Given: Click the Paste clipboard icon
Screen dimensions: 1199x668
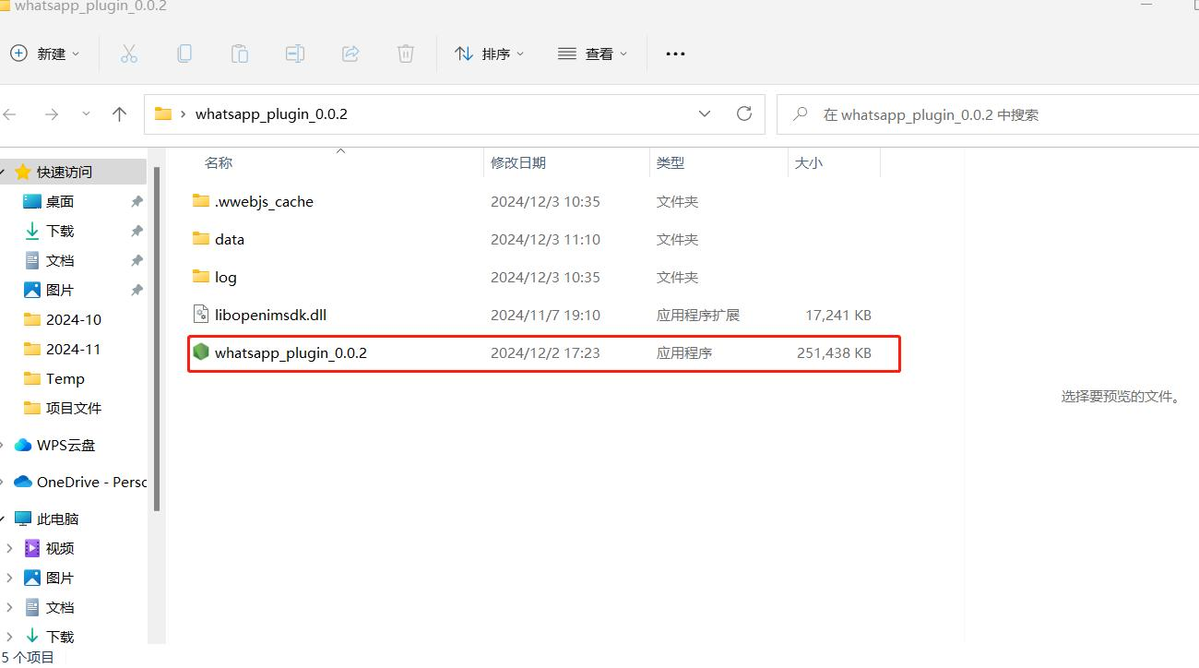Looking at the screenshot, I should (x=240, y=54).
